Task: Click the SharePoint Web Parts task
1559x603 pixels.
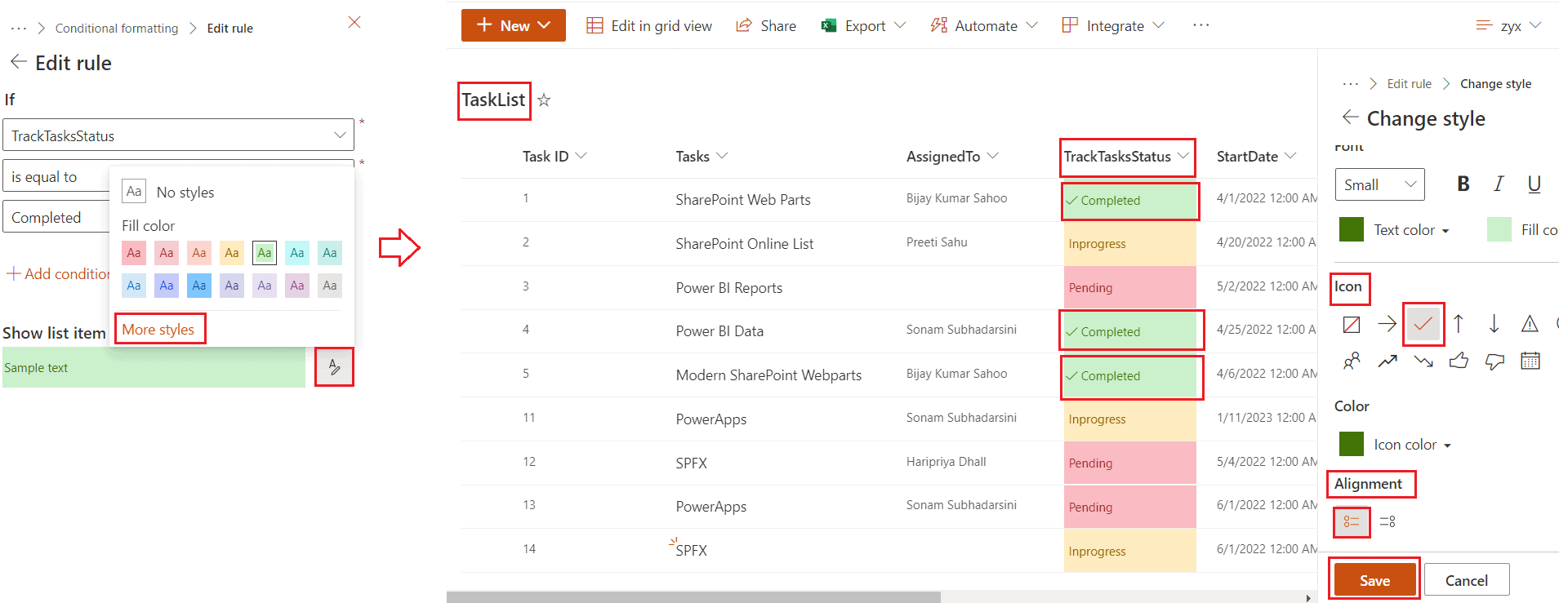Action: coord(743,200)
